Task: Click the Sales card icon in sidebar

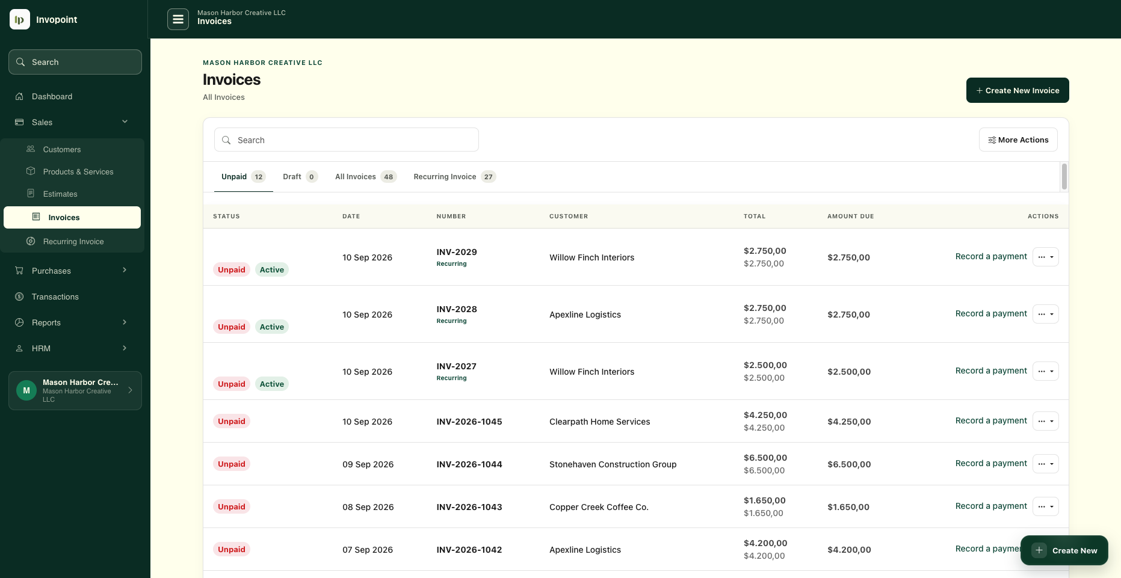Action: [x=19, y=122]
